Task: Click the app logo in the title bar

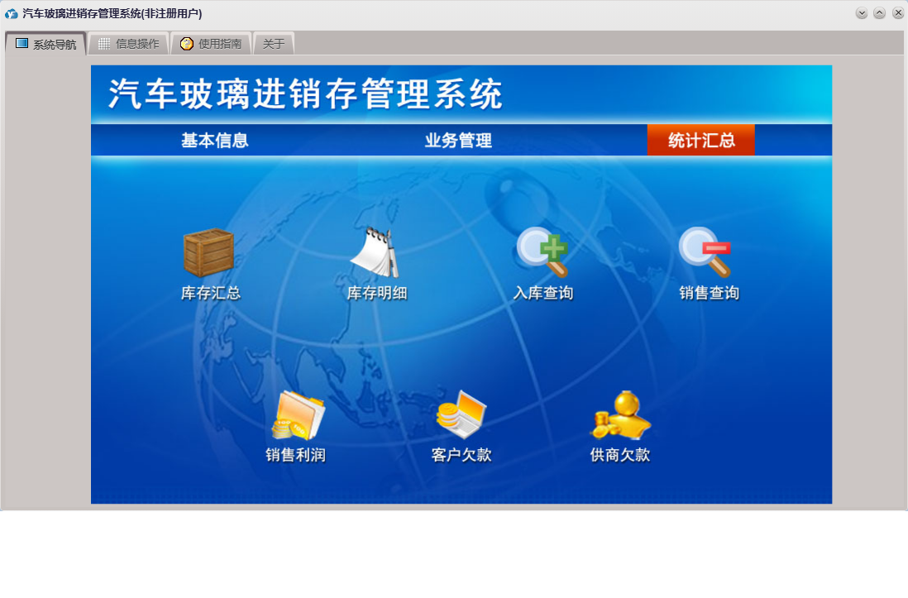Action: coord(12,13)
